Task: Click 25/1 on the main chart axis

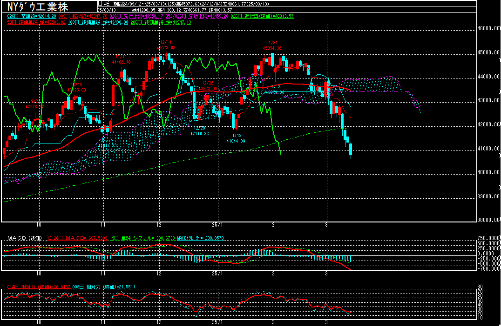Action: point(217,225)
